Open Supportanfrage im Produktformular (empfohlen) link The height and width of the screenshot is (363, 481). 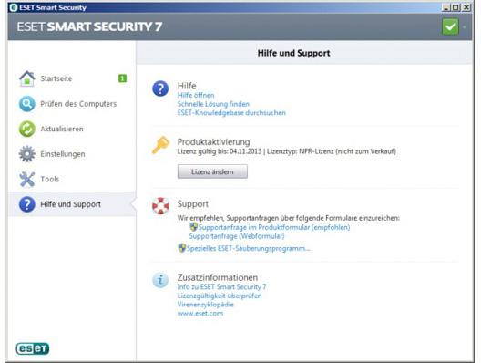[274, 227]
